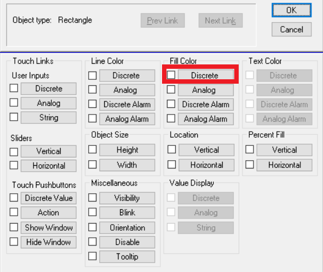Check the Hide Window checkbox
Screen dimensions: 323x272
click(x=14, y=242)
